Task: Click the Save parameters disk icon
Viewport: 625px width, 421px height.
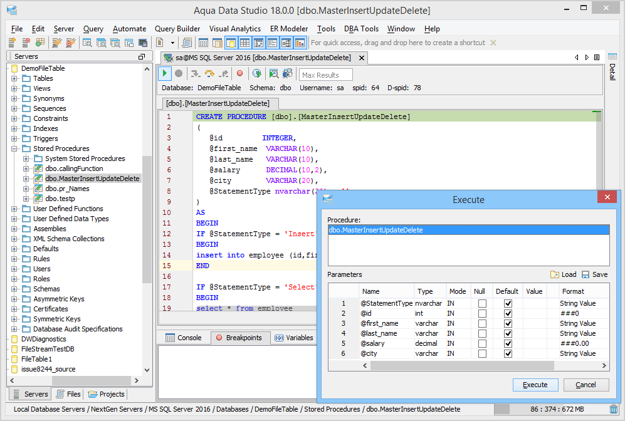Action: (x=586, y=274)
